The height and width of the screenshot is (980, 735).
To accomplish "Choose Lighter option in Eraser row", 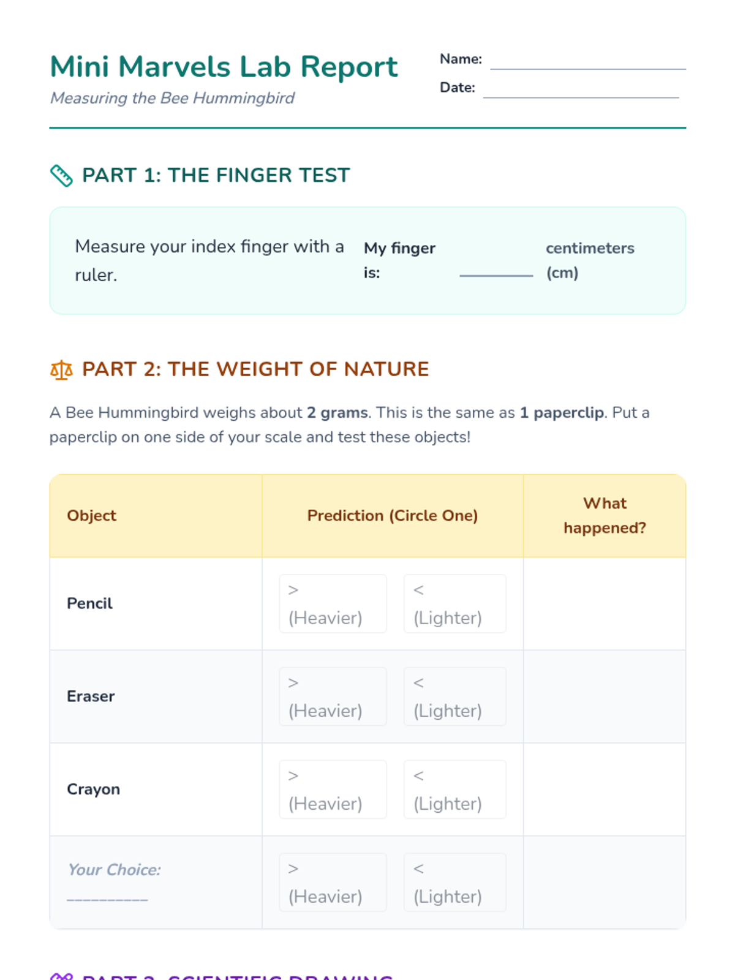I will pos(455,696).
